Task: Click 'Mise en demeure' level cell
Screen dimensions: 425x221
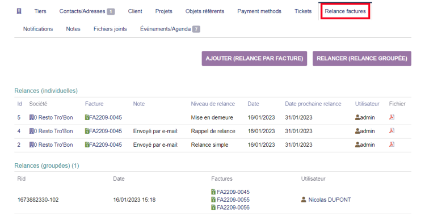Action: [x=212, y=117]
